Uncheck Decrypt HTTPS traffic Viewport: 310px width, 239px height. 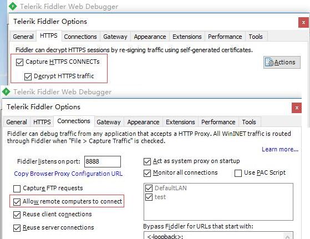click(x=28, y=77)
